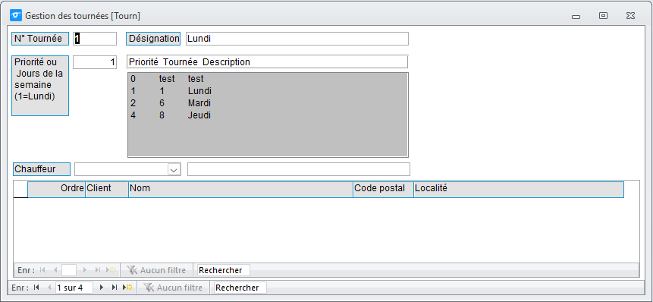Select the Jeudi row in list
Viewport: 653px width, 302px height.
tap(268, 115)
